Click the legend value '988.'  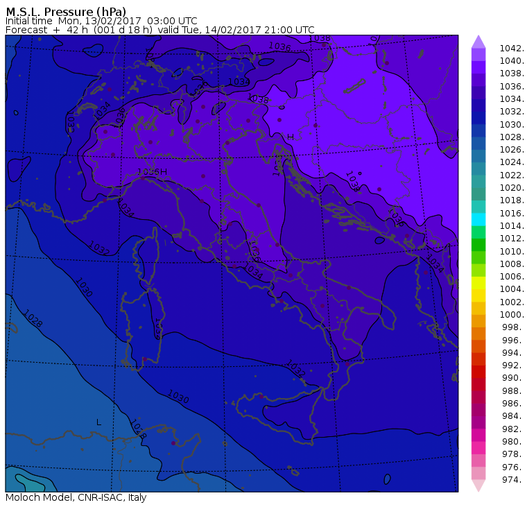513,390
